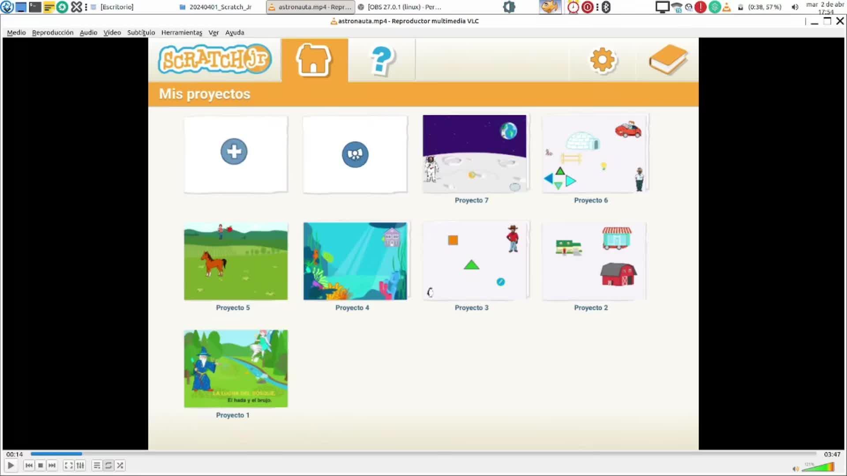Open the Reproducción menu

[x=52, y=33]
